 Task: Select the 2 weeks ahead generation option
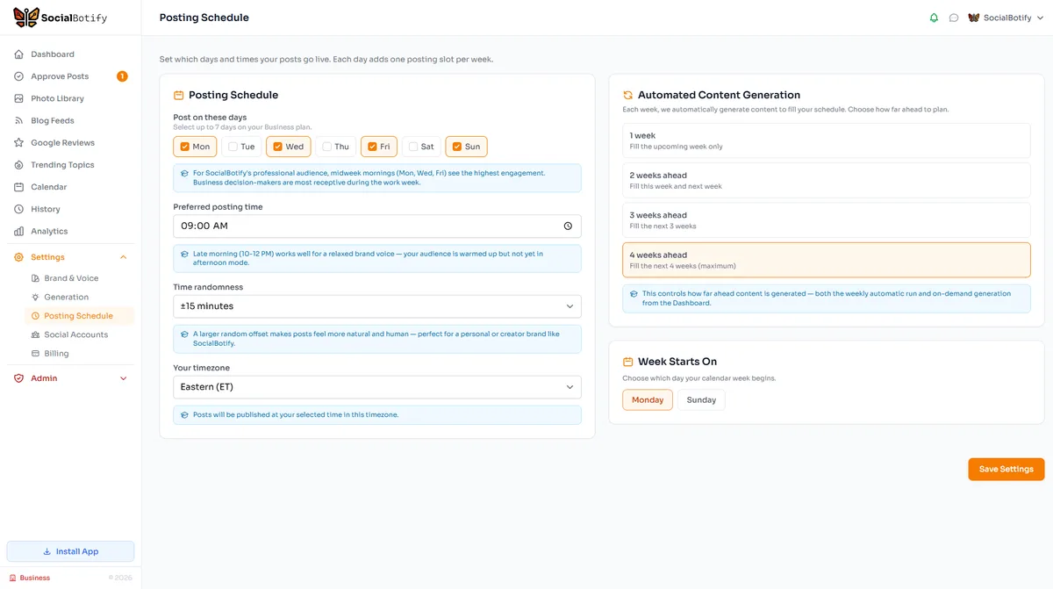tap(825, 180)
